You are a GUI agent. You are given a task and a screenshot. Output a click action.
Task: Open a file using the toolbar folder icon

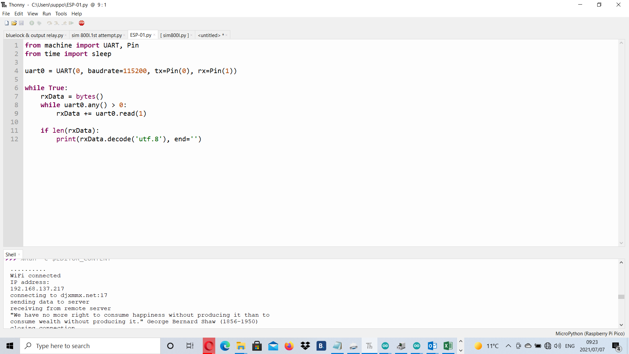14,23
